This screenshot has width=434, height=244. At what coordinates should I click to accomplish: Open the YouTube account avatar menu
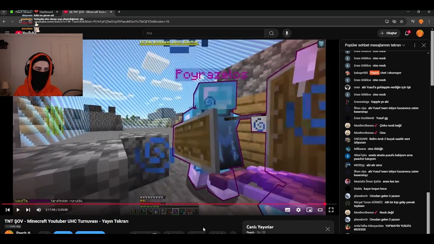pyautogui.click(x=420, y=33)
